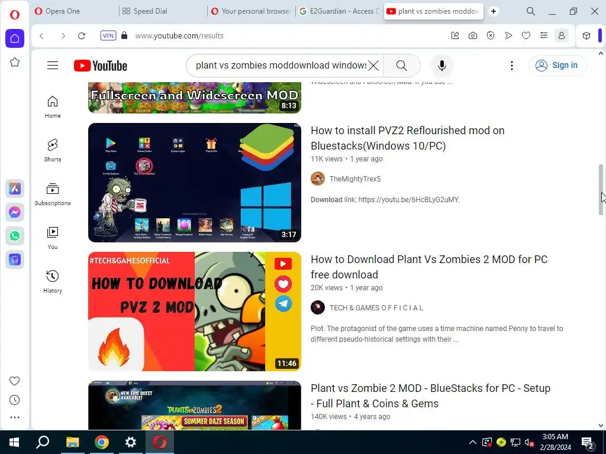Viewport: 606px width, 454px height.
Task: Open How to Download PVZ 2 MOD thumbnail
Action: 194,312
